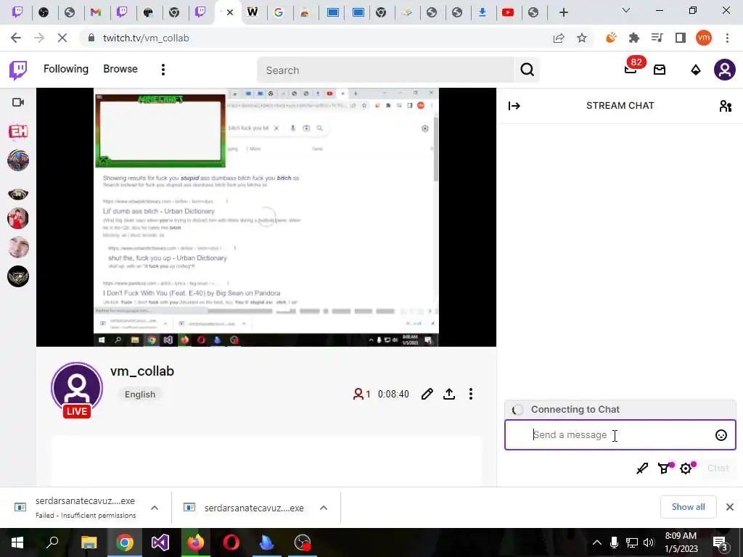Click the English language tag

pos(140,394)
